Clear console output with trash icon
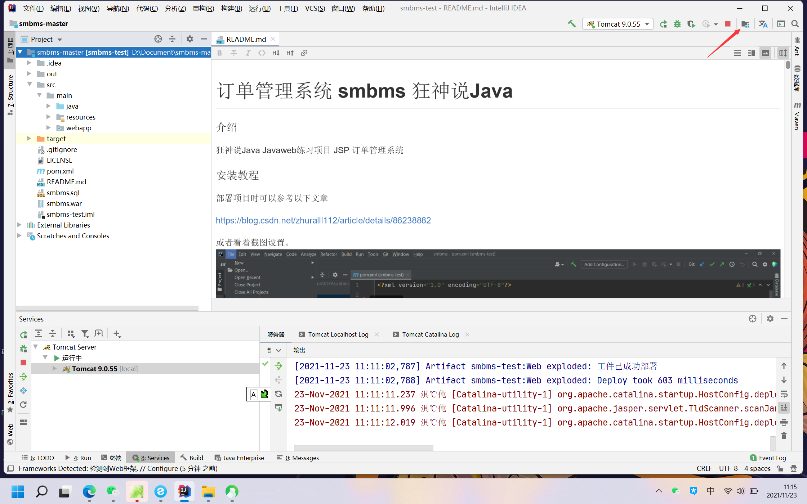 click(784, 436)
